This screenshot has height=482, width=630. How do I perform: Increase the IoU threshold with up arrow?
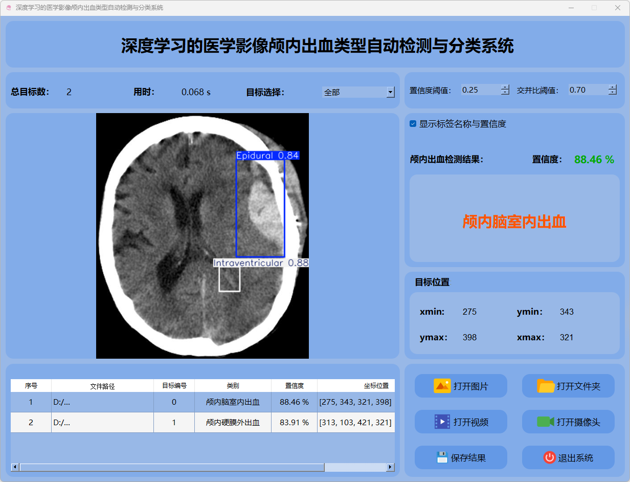point(613,87)
